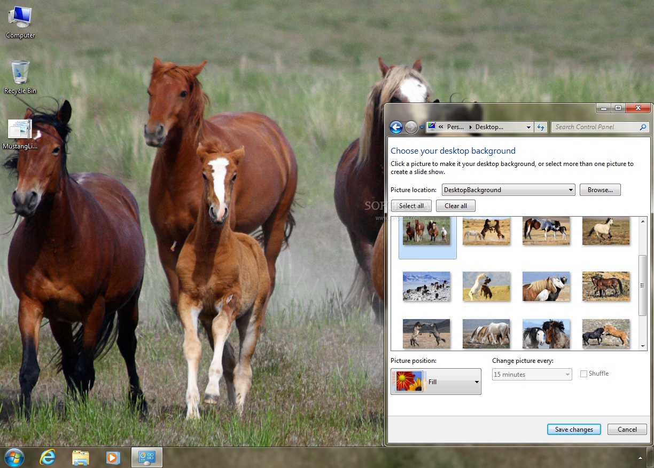
Task: Toggle the Shuffle checkbox
Action: 583,374
